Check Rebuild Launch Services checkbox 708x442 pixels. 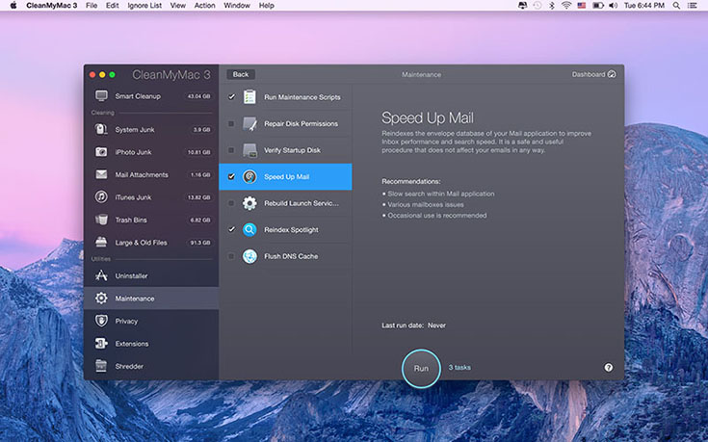(231, 203)
